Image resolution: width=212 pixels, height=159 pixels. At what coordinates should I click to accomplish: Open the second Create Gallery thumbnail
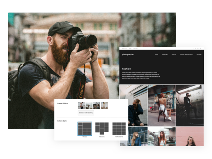pos(89,105)
